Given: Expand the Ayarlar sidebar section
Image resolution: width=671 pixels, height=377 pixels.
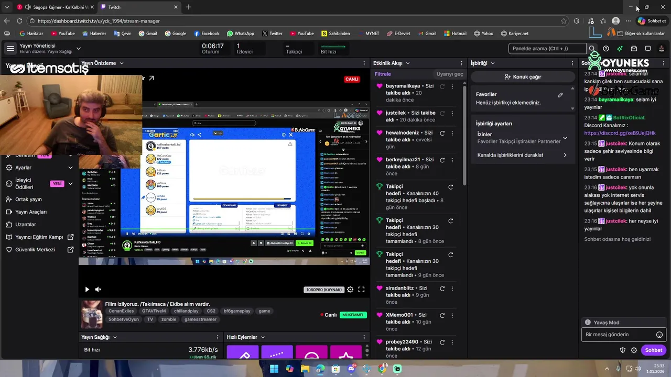Looking at the screenshot, I should [70, 168].
